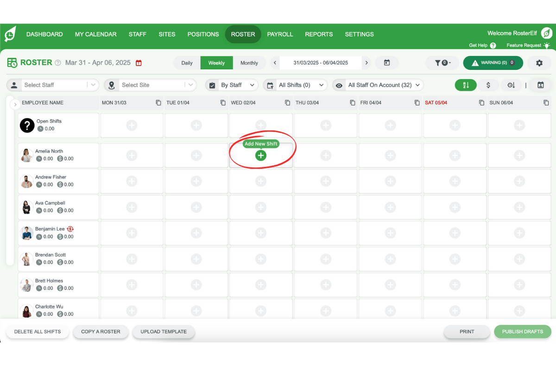Go to the Payroll menu
This screenshot has width=556, height=370.
pos(280,34)
